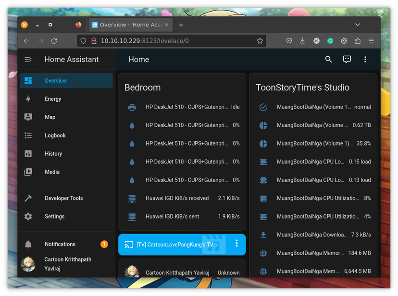
Task: Open the dashboard three-dot overflow menu
Action: click(x=365, y=60)
